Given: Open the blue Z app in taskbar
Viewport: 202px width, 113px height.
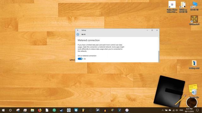Looking at the screenshot, I should pyautogui.click(x=120, y=110).
